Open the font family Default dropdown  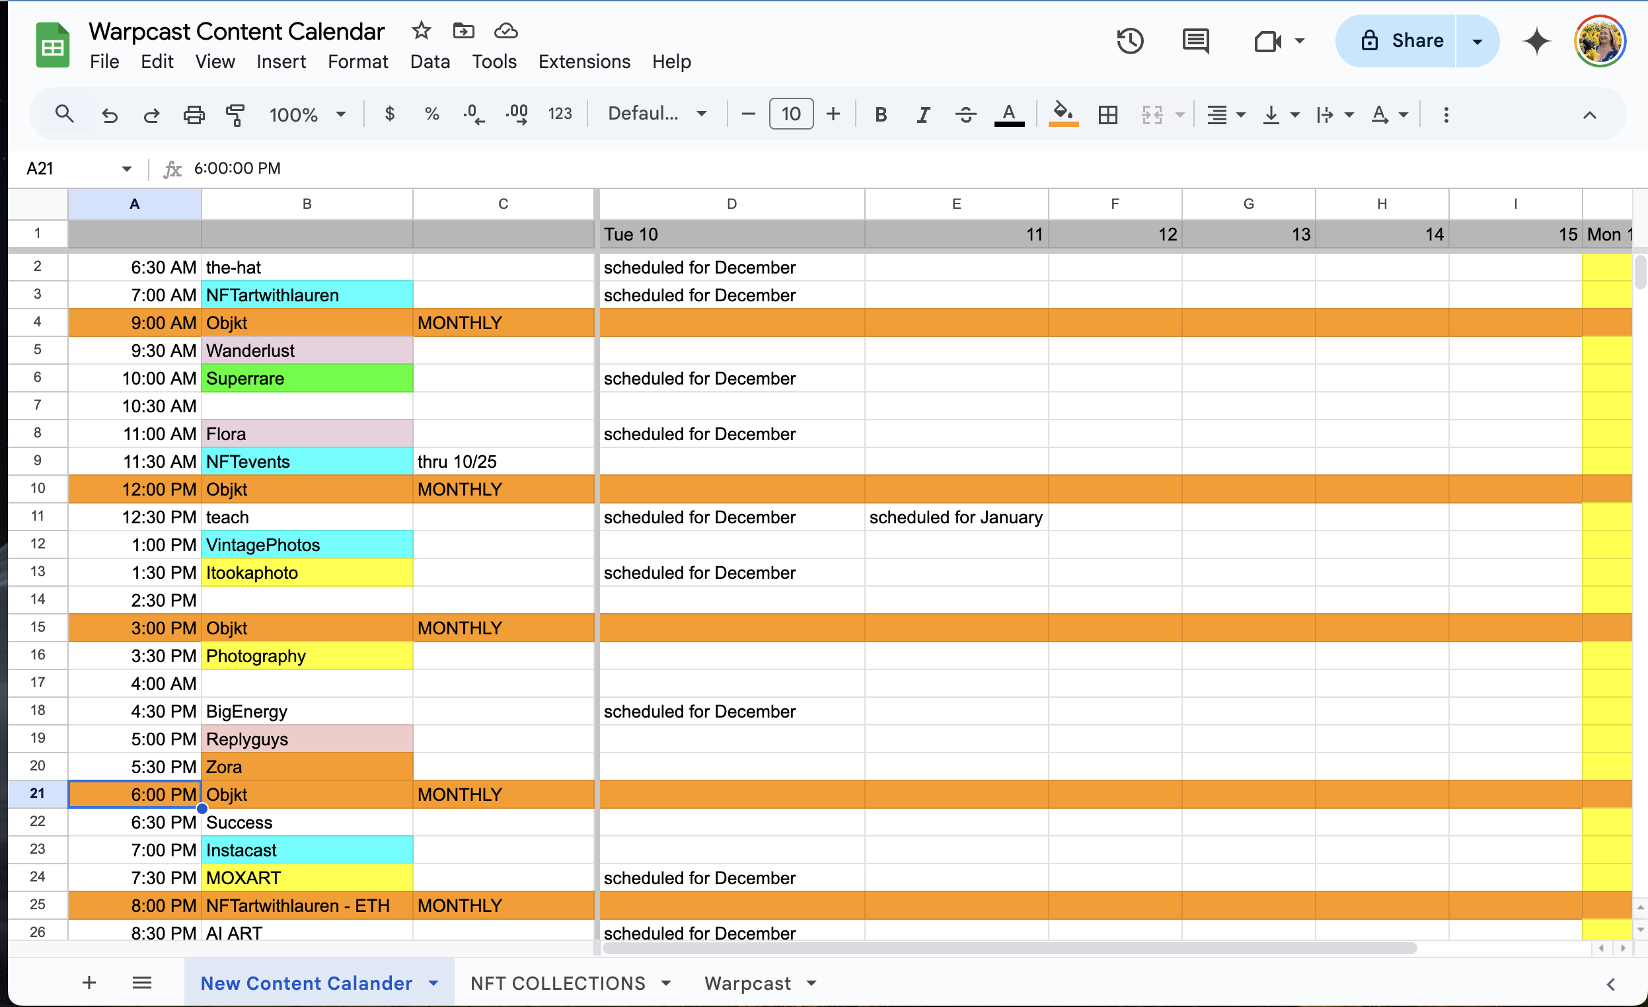(x=657, y=114)
